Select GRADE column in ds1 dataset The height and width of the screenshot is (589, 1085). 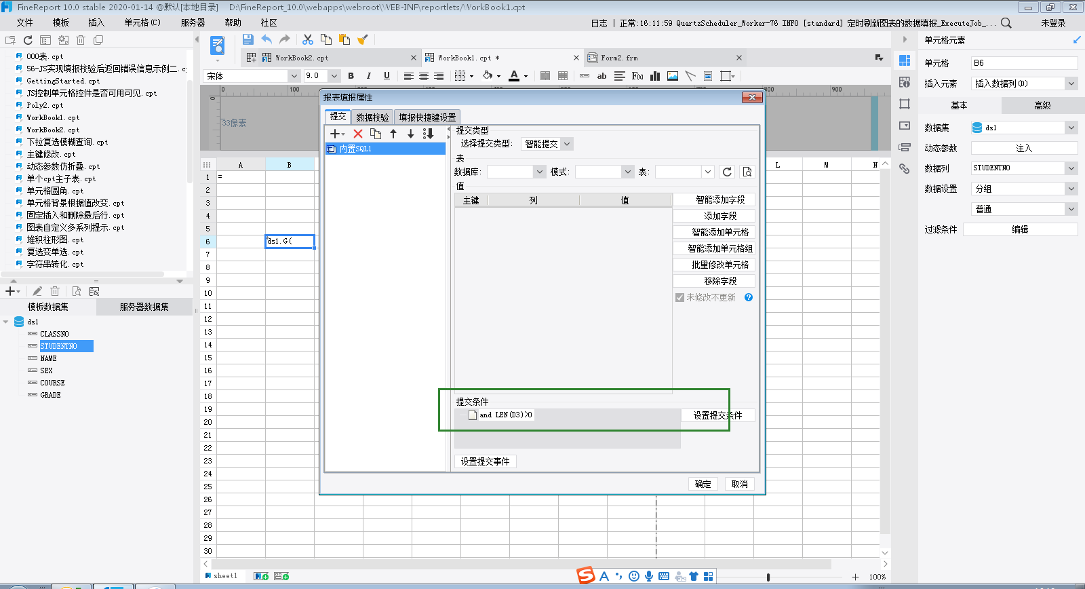click(50, 395)
